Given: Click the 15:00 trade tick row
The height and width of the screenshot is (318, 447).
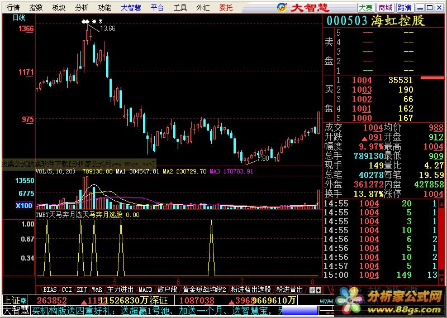Looking at the screenshot, I should click(381, 275).
